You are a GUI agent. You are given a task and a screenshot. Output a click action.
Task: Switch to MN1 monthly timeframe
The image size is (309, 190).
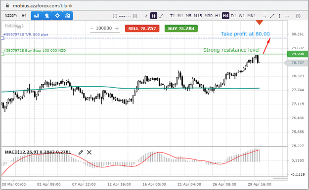(252, 16)
